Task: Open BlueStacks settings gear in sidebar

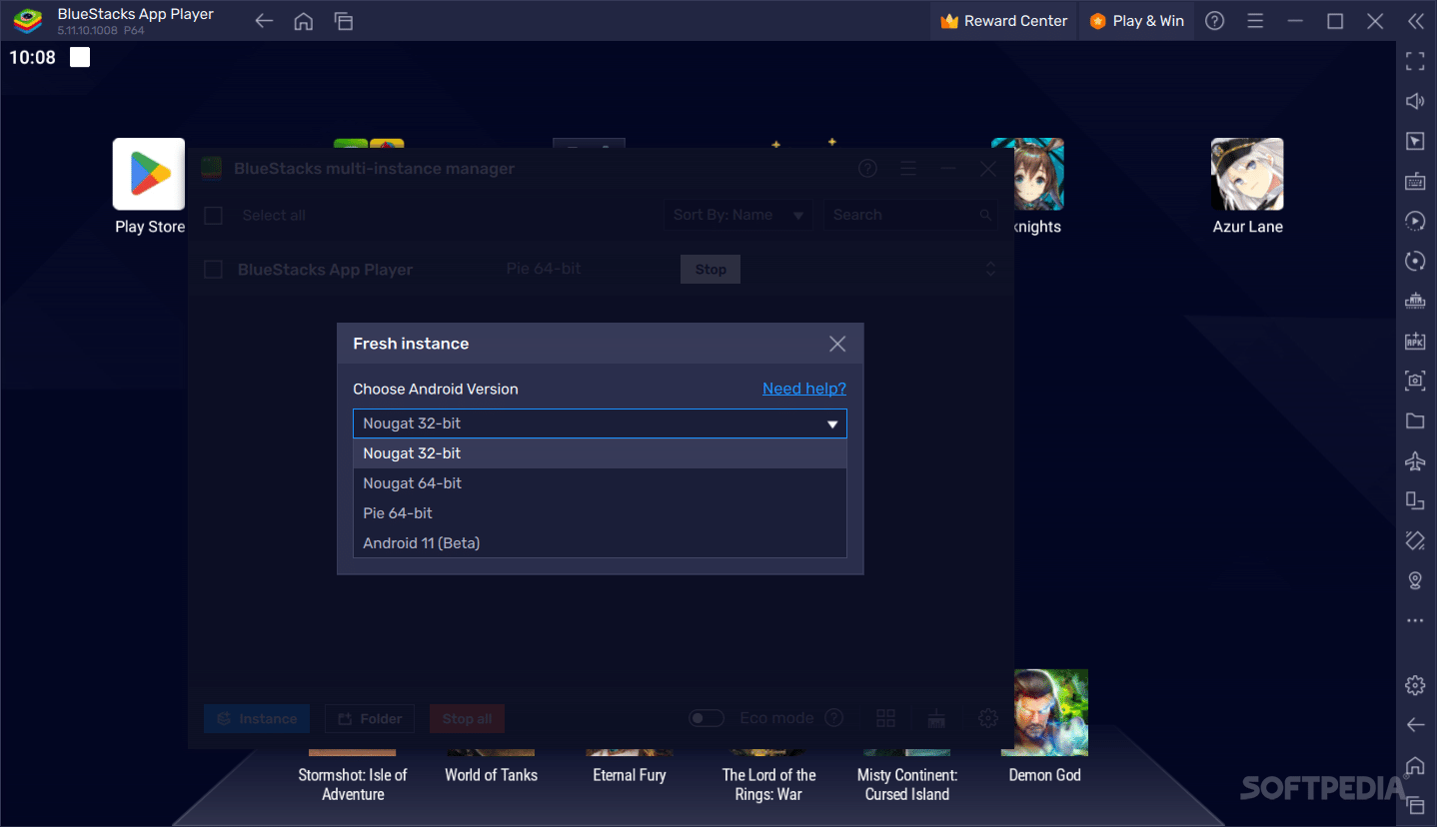Action: [x=1415, y=685]
